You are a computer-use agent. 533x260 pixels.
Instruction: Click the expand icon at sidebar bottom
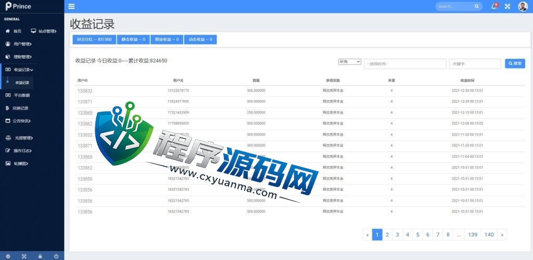(x=24, y=256)
